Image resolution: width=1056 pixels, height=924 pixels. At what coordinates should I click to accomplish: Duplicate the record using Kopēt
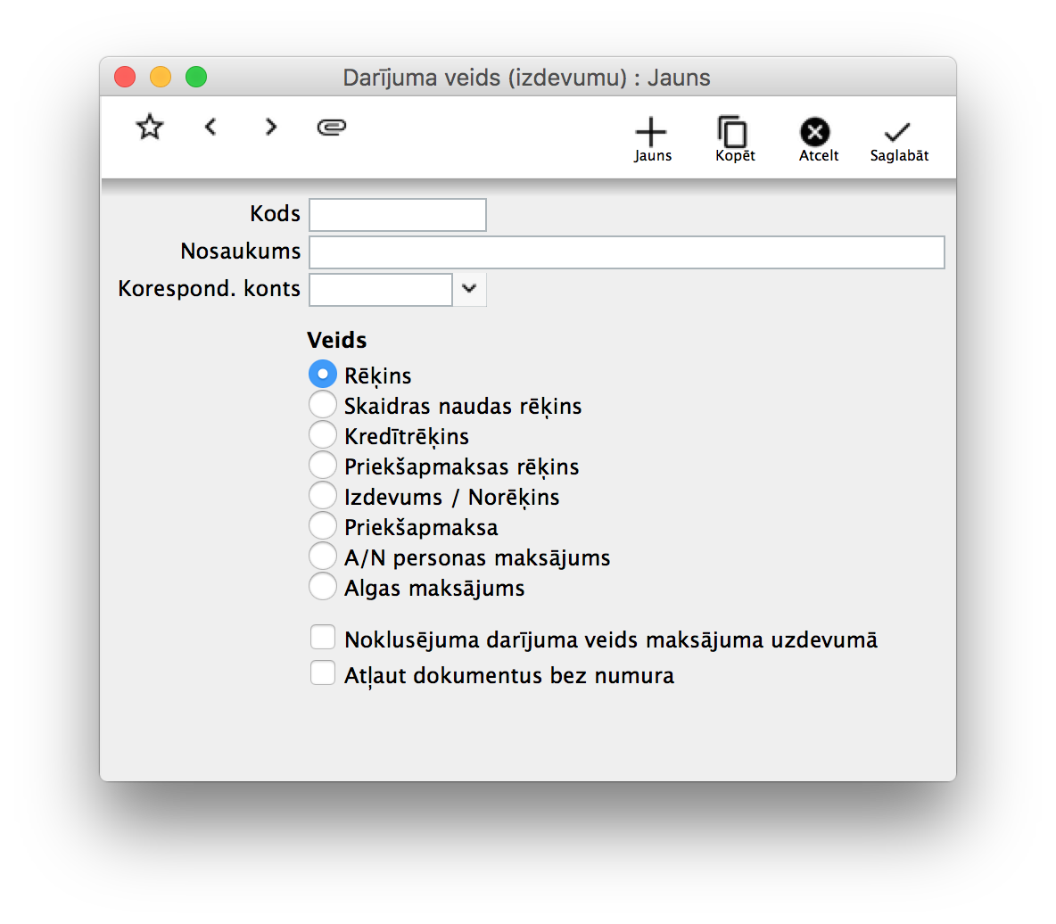tap(734, 139)
